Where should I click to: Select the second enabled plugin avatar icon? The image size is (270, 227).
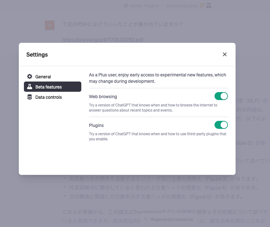click(208, 5)
